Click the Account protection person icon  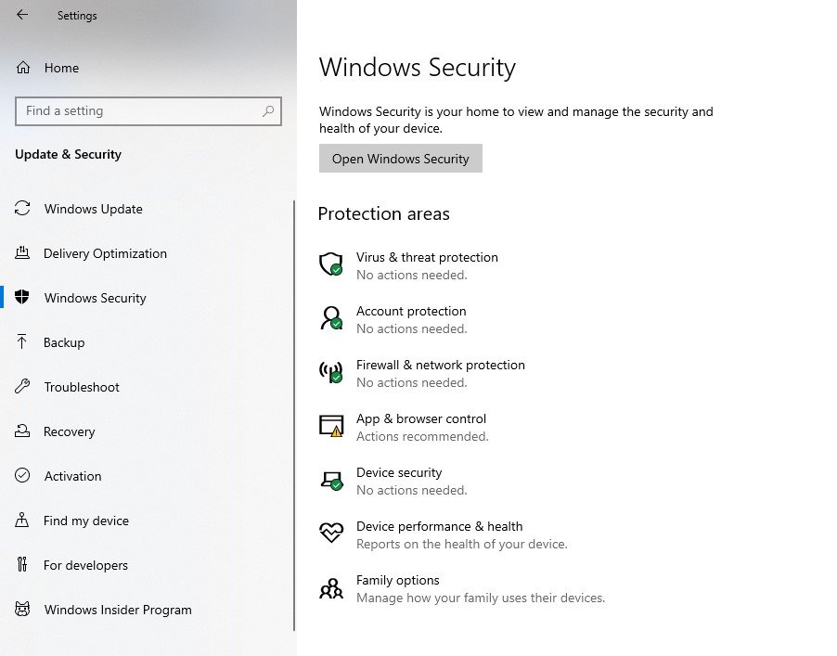330,318
